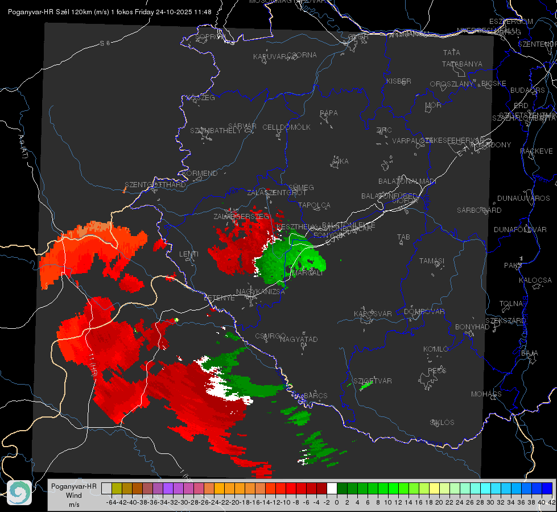Click the DOMBOVAR town label
This screenshot has width=557, height=512.
point(424,312)
